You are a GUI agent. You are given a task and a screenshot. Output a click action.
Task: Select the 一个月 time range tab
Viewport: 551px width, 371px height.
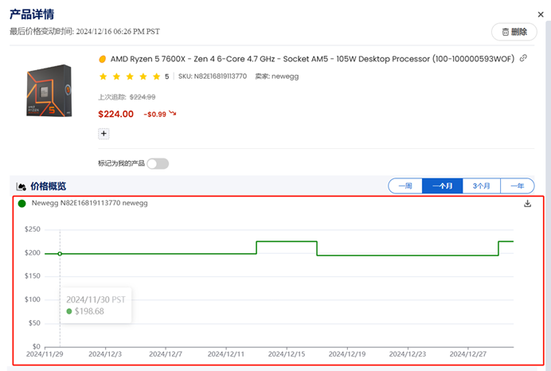[x=443, y=185]
